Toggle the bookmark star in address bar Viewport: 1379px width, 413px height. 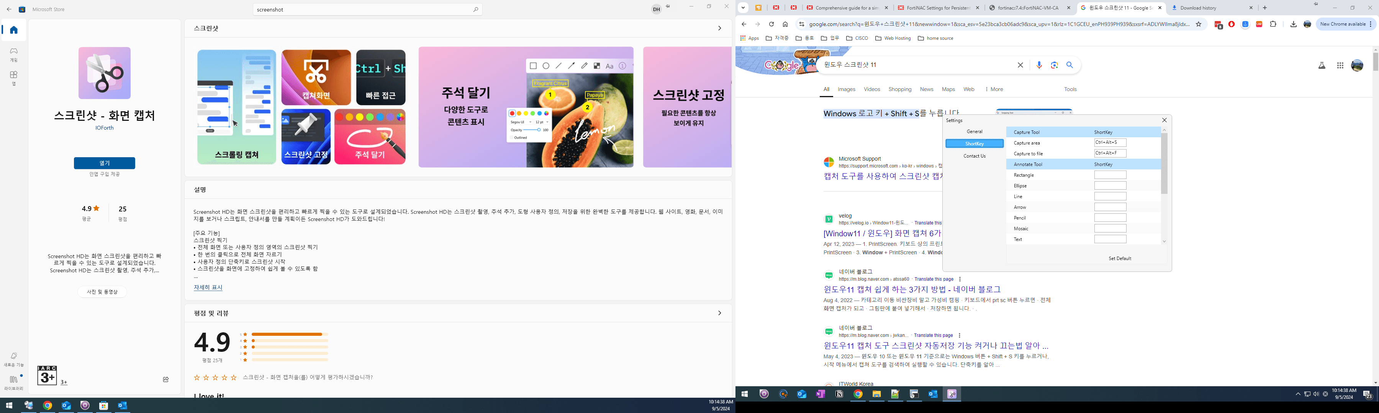coord(1199,24)
